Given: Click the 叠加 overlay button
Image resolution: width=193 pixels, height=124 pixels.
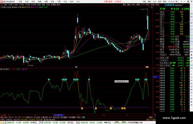Looking at the screenshot, I should (x=129, y=5).
